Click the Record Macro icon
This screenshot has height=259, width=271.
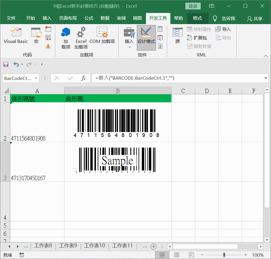pos(48,29)
